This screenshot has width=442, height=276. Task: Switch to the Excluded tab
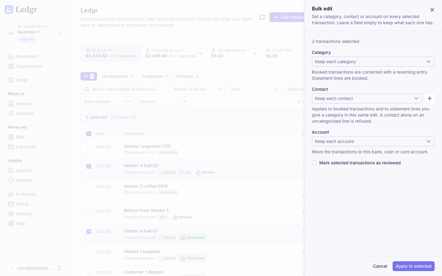[x=188, y=76]
